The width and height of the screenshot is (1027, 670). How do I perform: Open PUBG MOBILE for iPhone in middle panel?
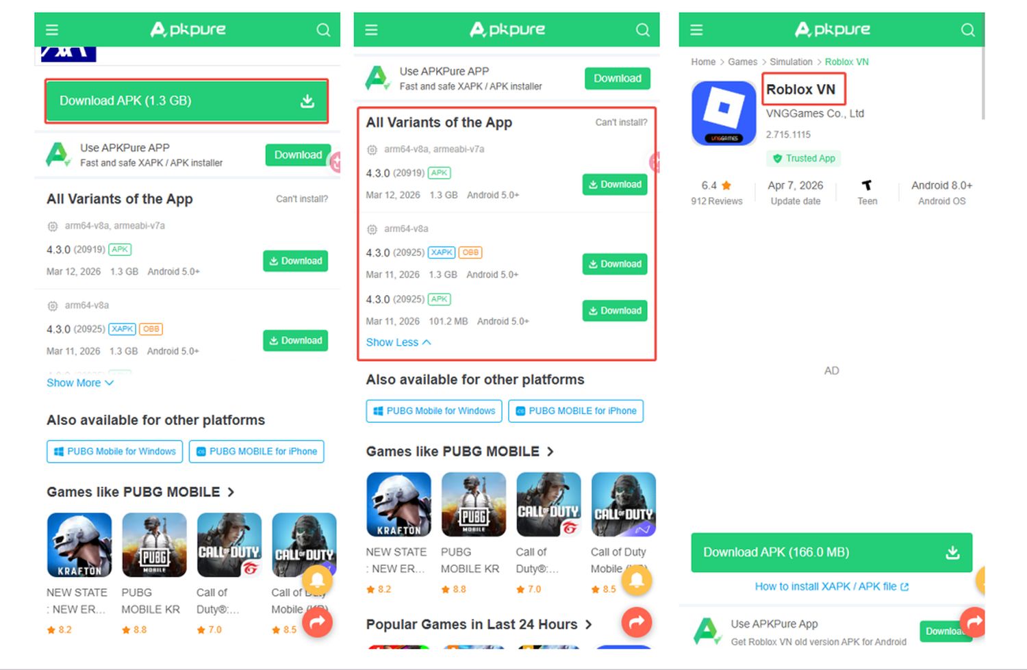click(x=576, y=411)
